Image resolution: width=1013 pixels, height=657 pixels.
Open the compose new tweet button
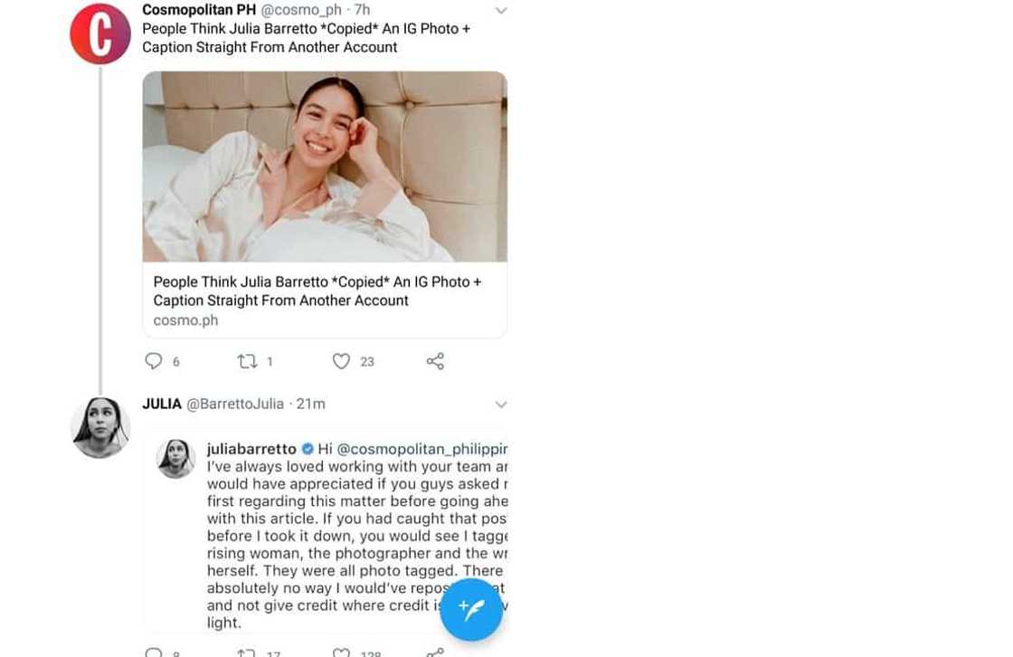(x=470, y=609)
